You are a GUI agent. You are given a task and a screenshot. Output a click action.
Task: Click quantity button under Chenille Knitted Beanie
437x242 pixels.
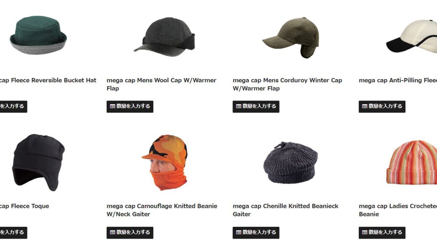[256, 232]
